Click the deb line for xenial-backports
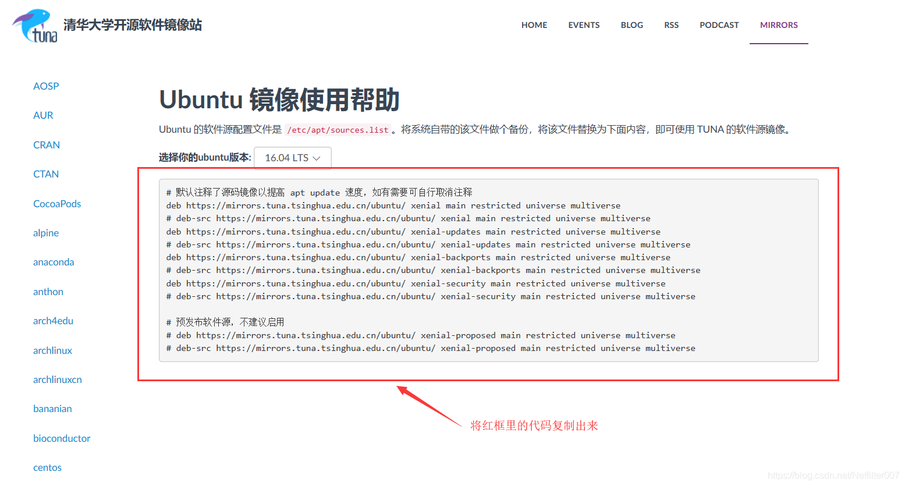905x486 pixels. coord(418,257)
